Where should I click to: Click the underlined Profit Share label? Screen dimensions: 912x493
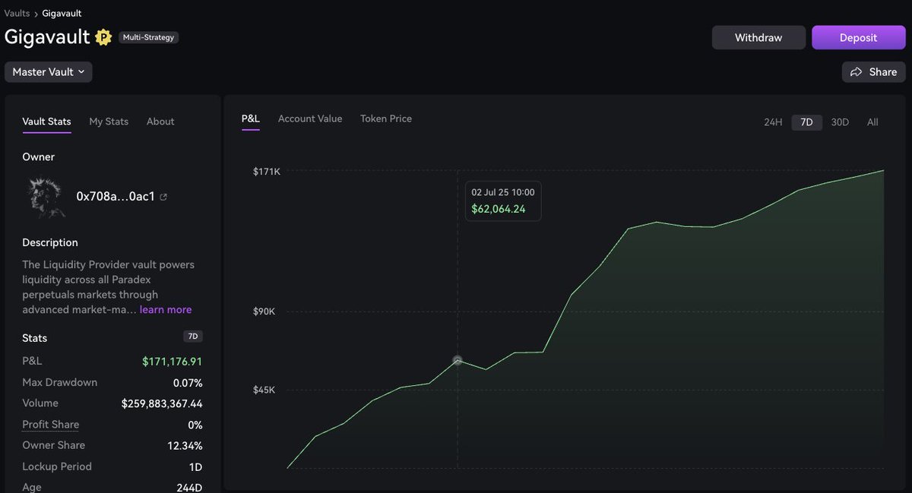tap(51, 425)
